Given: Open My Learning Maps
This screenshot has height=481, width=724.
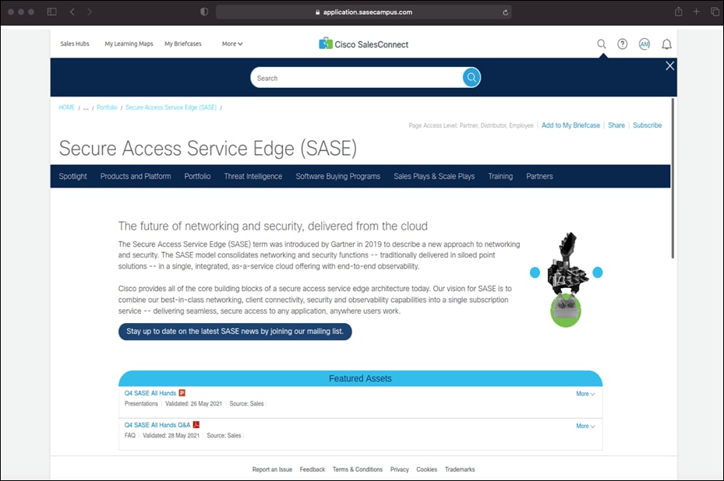Looking at the screenshot, I should coord(129,44).
